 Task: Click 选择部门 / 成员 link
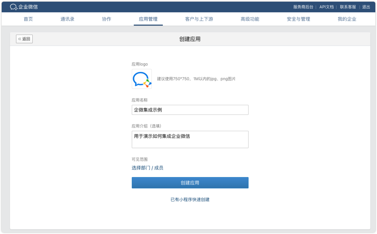coord(147,168)
